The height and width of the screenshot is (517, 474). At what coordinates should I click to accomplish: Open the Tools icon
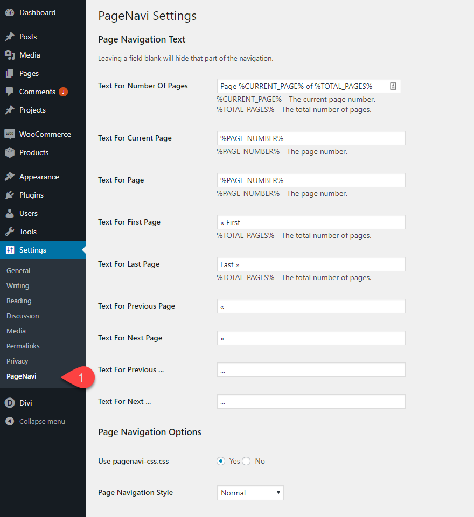[10, 231]
